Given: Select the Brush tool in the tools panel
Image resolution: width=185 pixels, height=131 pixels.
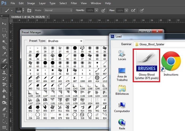Looking at the screenshot, I should pyautogui.click(x=4, y=67).
